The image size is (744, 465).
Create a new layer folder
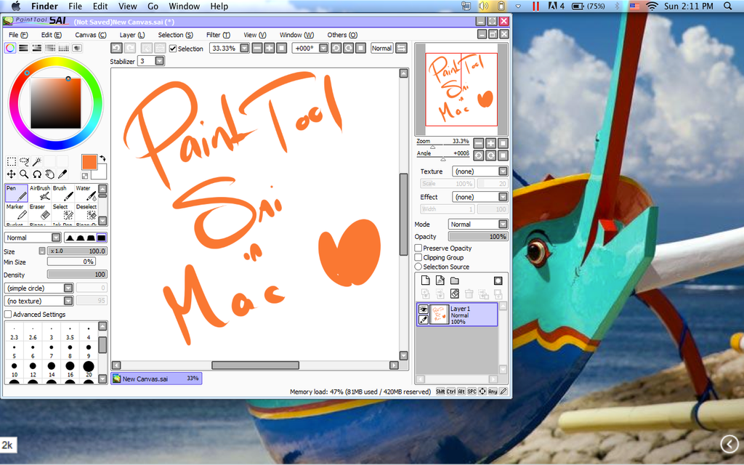click(x=455, y=281)
